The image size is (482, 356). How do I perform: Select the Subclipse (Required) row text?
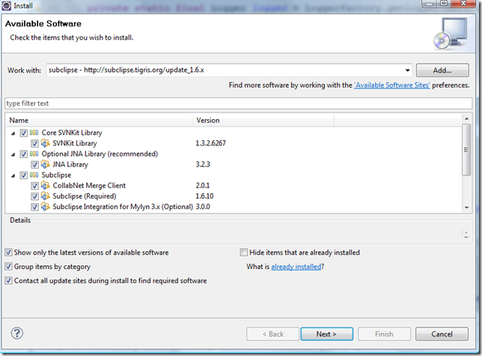coord(85,196)
